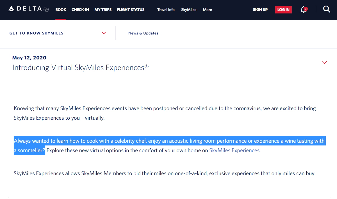337x199 pixels.
Task: Go to CHECK-IN in navigation
Action: click(x=80, y=10)
